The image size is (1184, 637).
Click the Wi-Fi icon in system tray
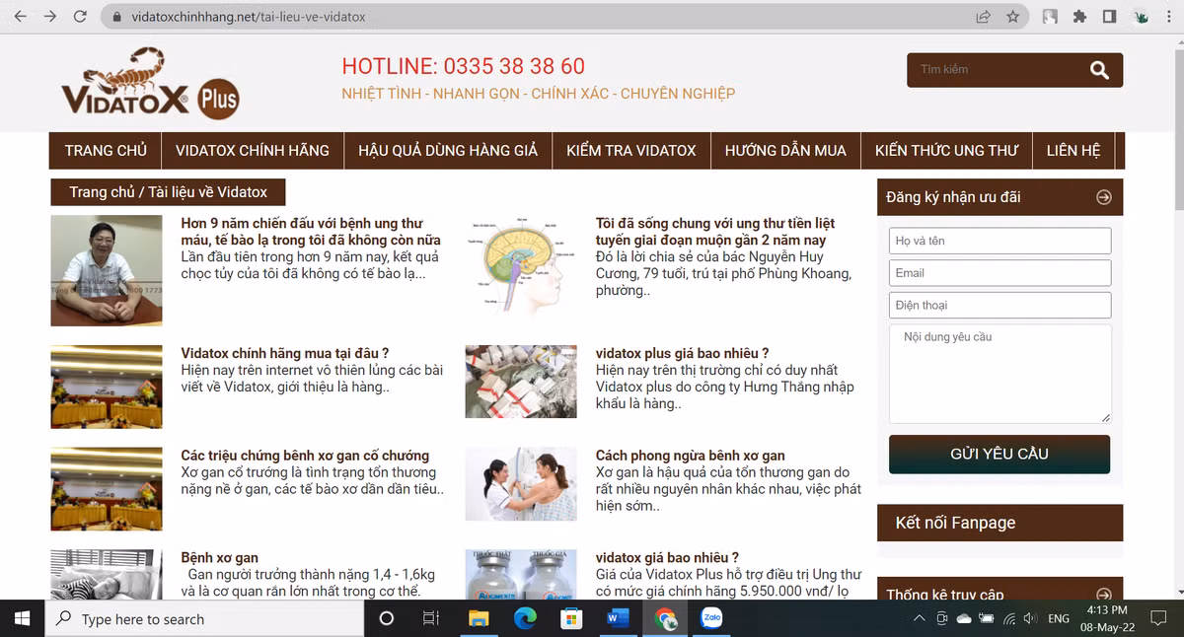(x=1008, y=618)
